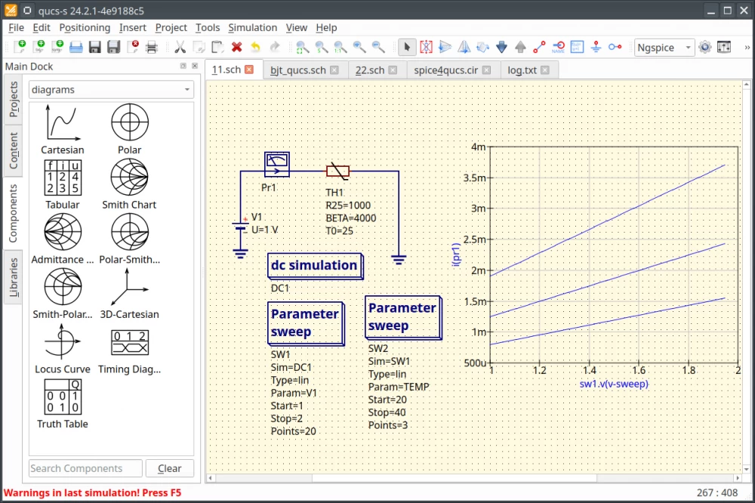Print the current schematic
Image resolution: width=755 pixels, height=503 pixels.
[x=152, y=47]
